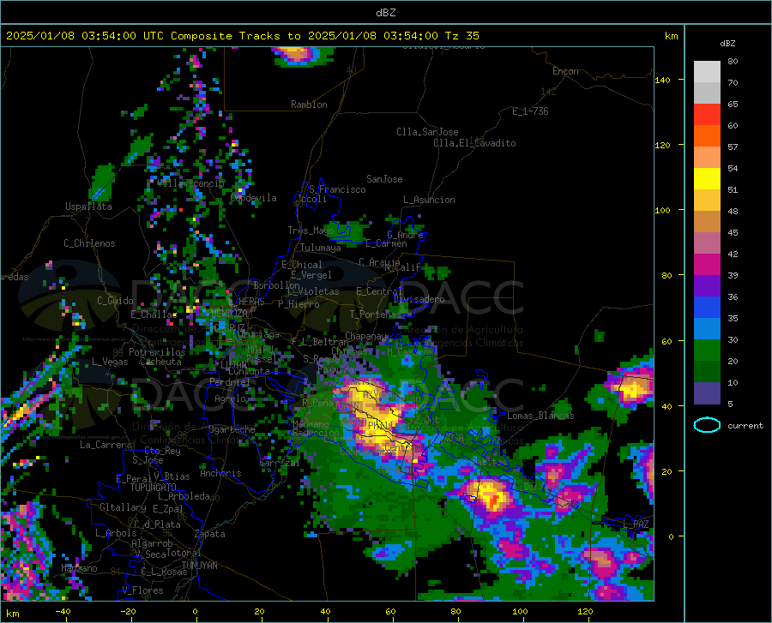
Task: Pick the purple 39 dBZ legend swatch
Action: click(707, 285)
